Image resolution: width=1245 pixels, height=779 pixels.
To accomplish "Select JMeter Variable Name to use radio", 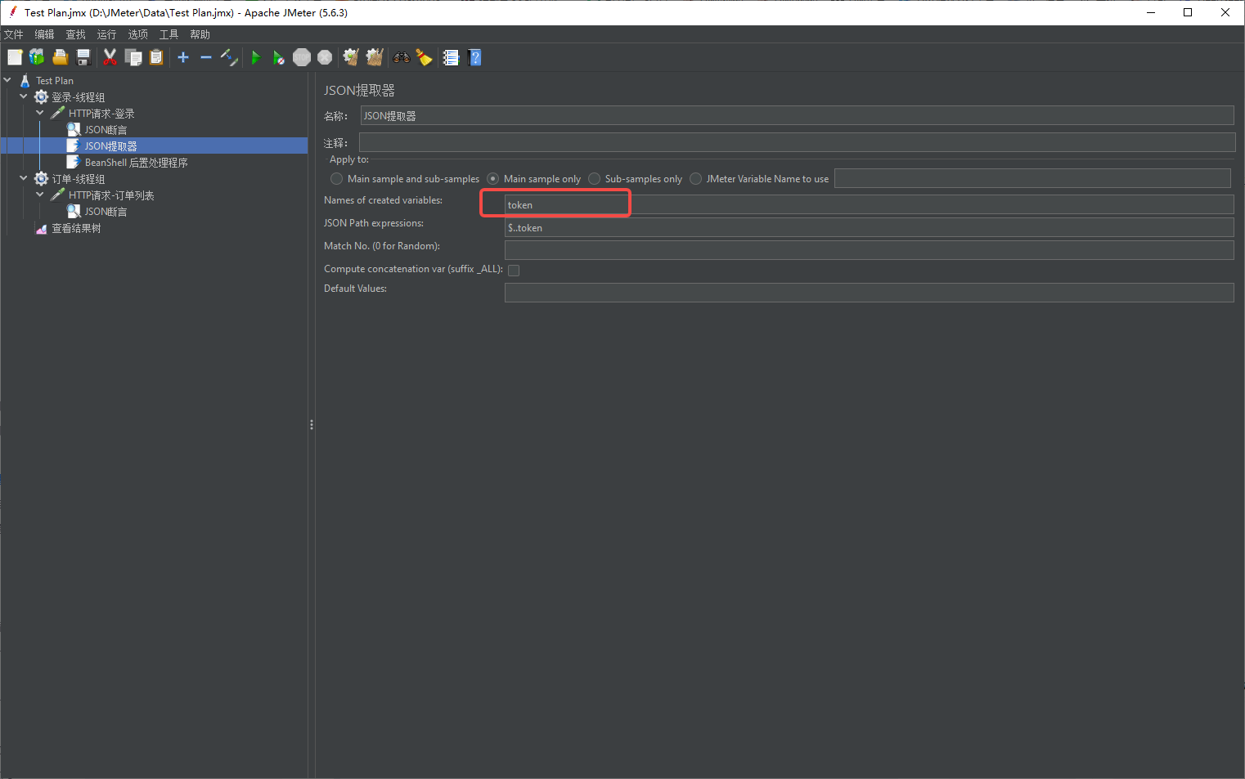I will point(695,178).
